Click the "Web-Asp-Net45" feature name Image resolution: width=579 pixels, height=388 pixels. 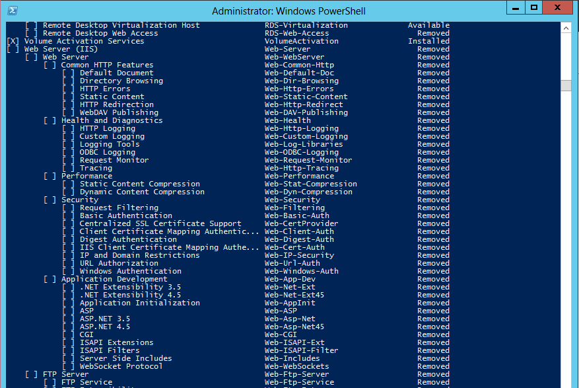(x=294, y=327)
